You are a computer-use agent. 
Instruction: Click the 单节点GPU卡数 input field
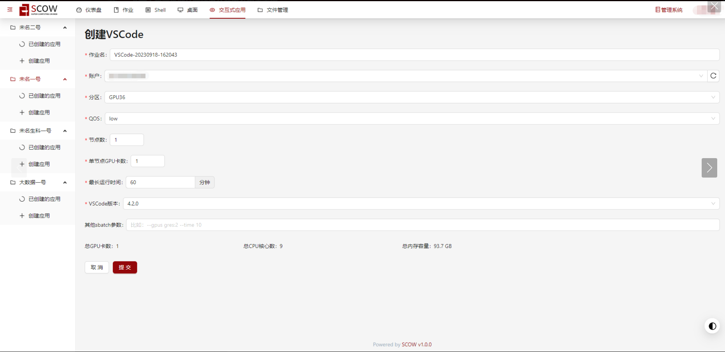pyautogui.click(x=148, y=161)
